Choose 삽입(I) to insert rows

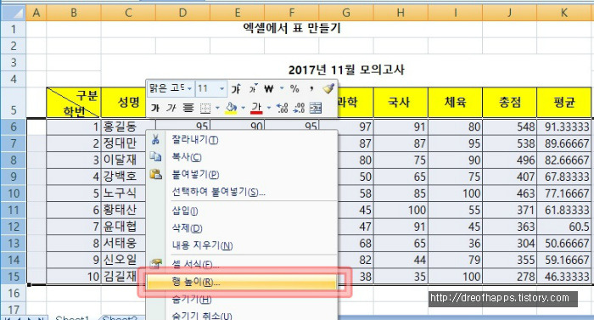click(242, 211)
